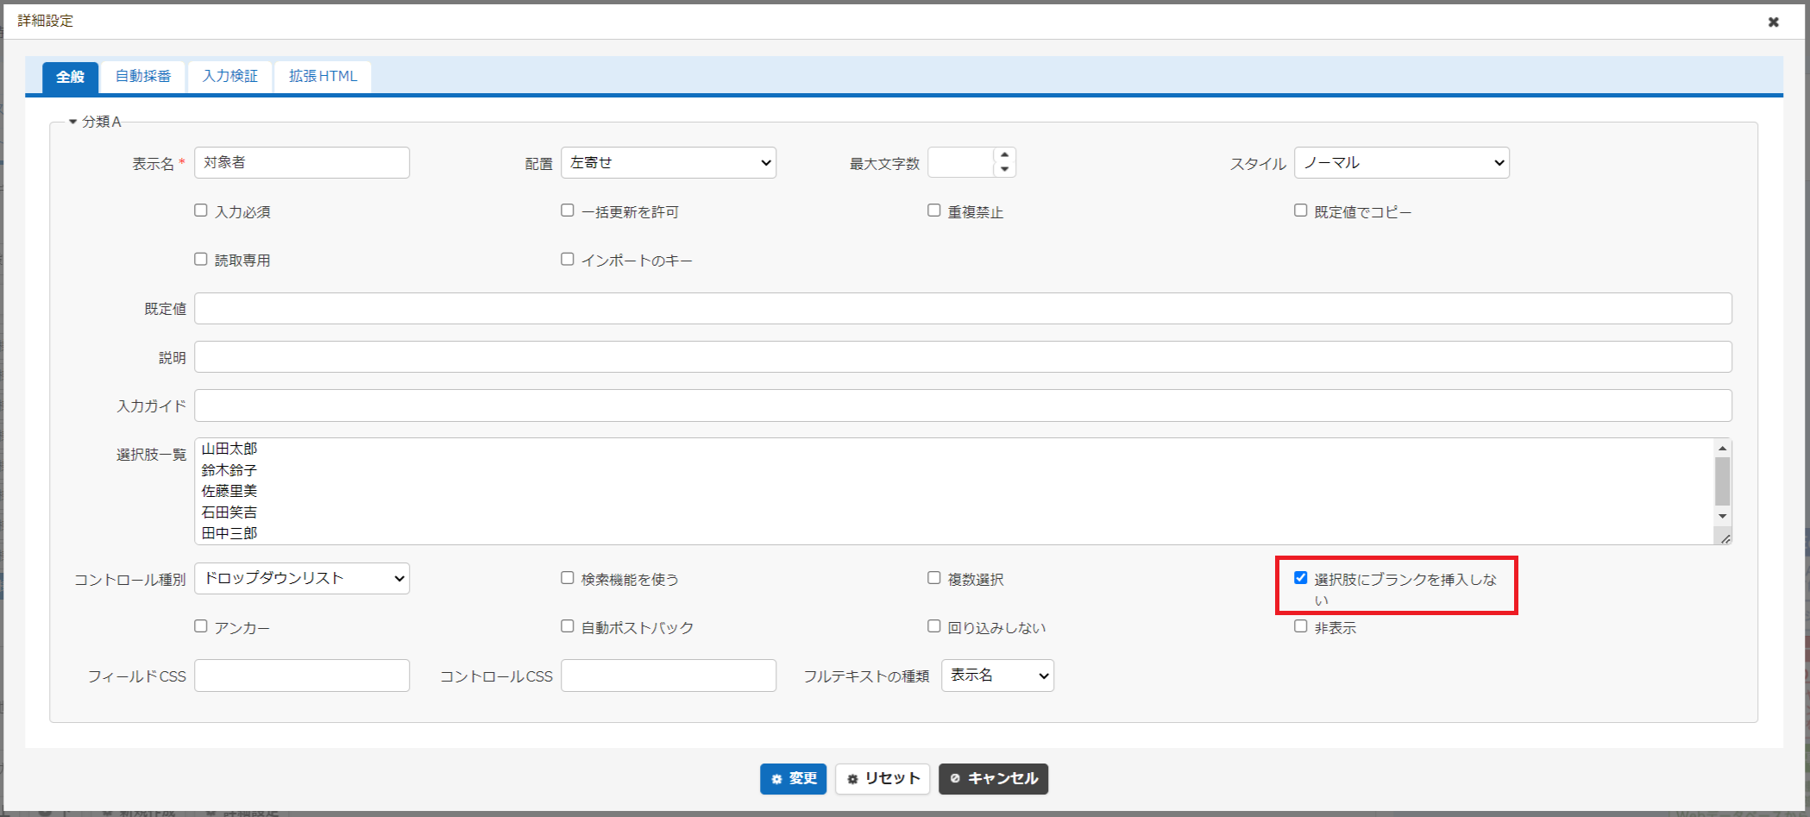Open the スタイル dropdown showing ノーマル
The image size is (1810, 817).
pos(1402,162)
